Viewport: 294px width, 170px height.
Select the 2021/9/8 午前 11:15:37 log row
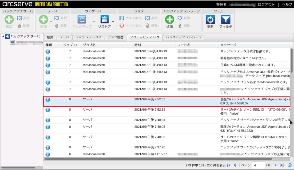click(x=167, y=154)
